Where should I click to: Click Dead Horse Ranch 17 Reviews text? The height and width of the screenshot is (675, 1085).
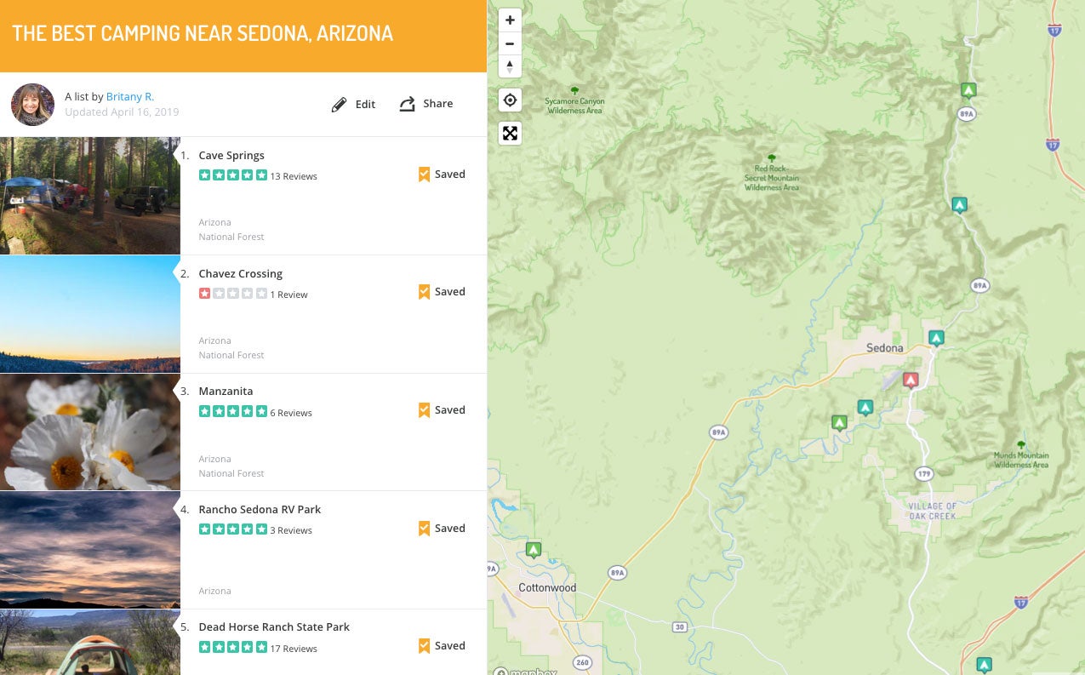[x=294, y=649]
